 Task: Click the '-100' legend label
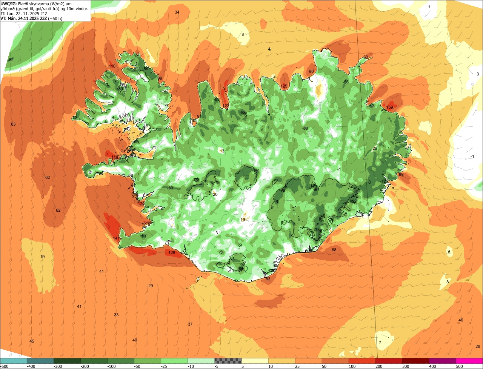112,366
